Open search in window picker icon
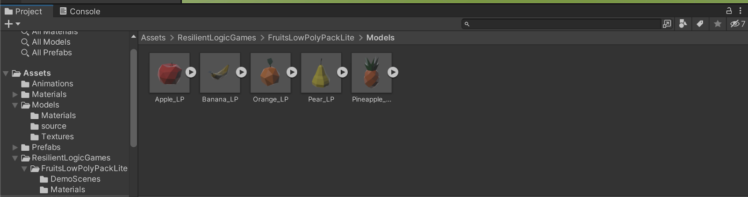 tap(667, 24)
